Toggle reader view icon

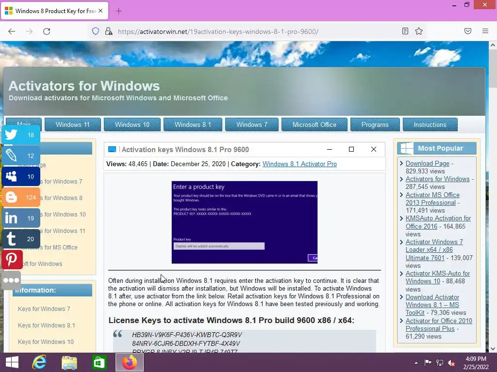point(405,31)
